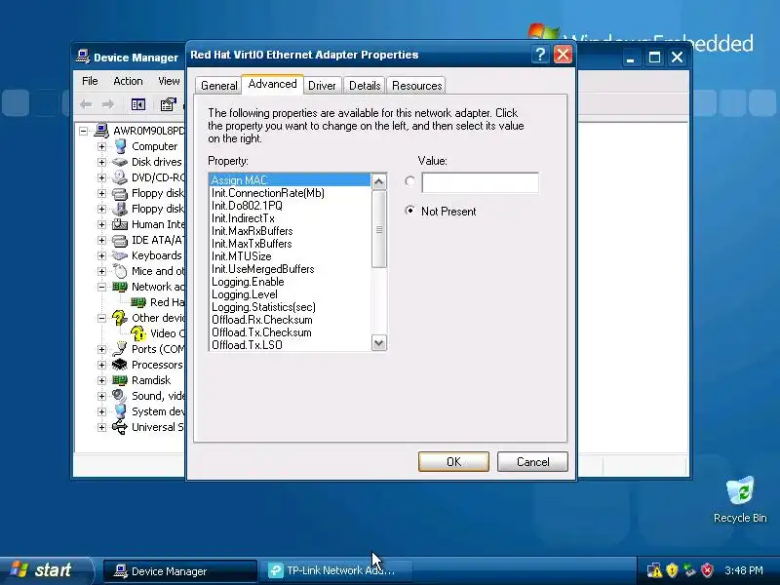Click the IDE ATA/ATAPI controllers icon
The image size is (780, 585).
pyautogui.click(x=120, y=240)
